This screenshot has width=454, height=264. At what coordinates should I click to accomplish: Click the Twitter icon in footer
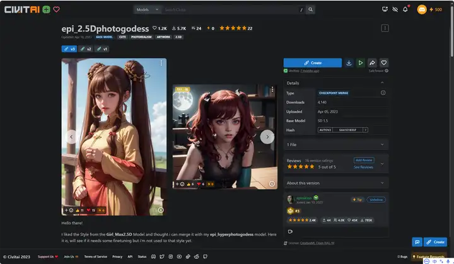(162, 257)
